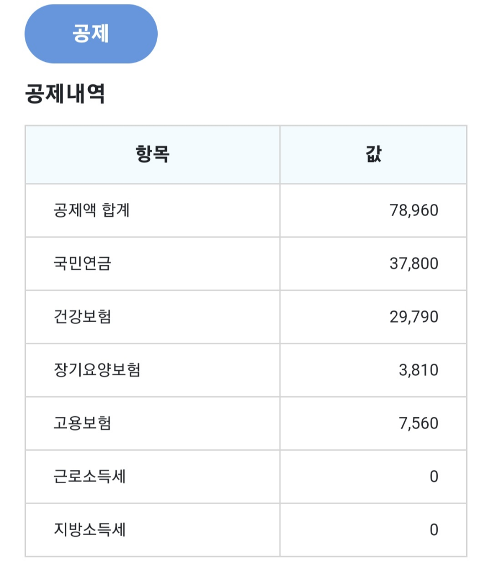492x566 pixels.
Task: Select the 값 column header
Action: [373, 155]
